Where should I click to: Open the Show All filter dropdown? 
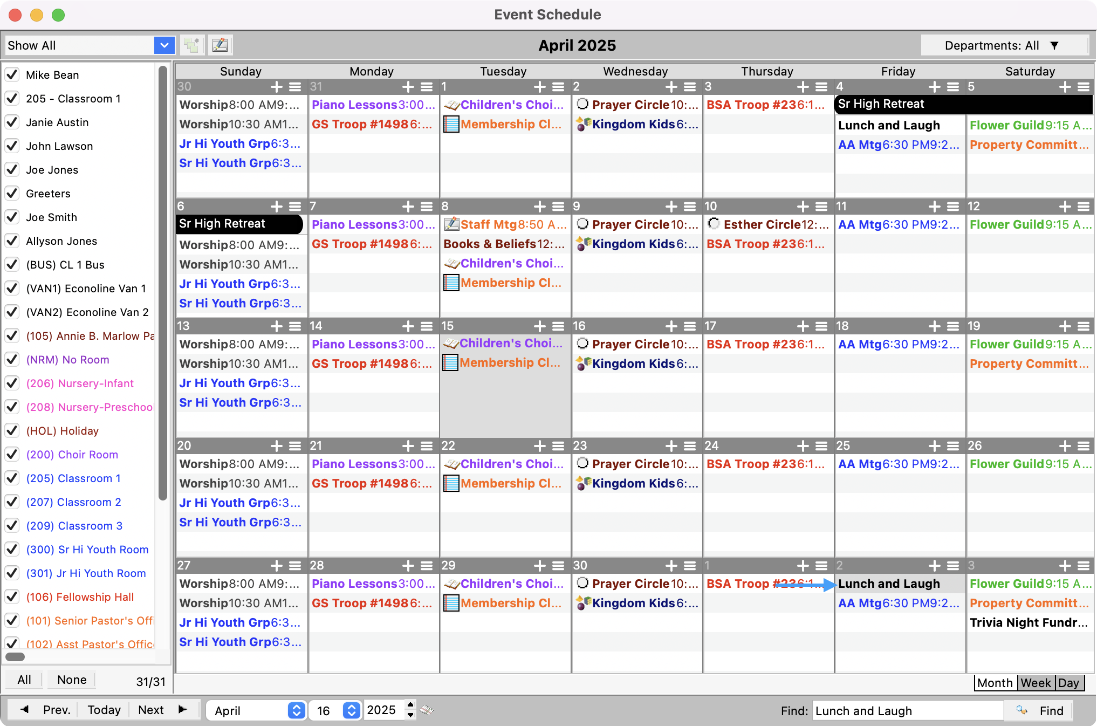(x=164, y=45)
